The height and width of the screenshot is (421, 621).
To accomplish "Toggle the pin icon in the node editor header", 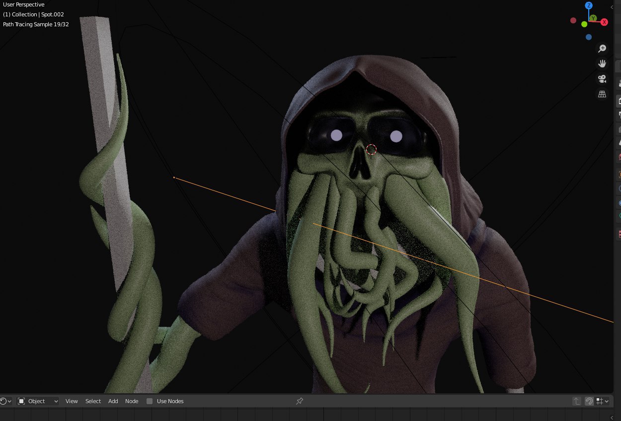I will [x=300, y=401].
